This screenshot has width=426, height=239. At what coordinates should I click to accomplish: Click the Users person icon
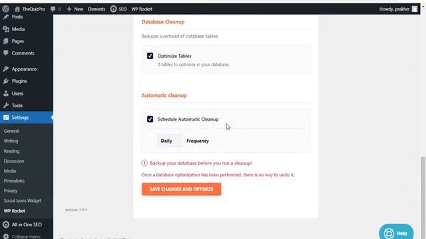[6, 94]
